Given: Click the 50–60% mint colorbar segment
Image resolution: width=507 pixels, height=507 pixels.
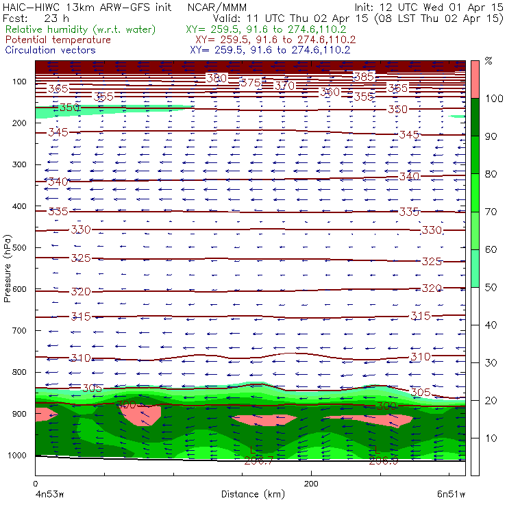Looking at the screenshot, I should [475, 269].
